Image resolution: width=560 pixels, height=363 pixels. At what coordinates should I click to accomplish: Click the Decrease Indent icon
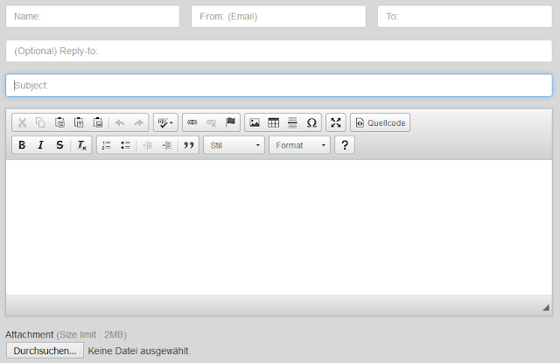click(x=148, y=145)
